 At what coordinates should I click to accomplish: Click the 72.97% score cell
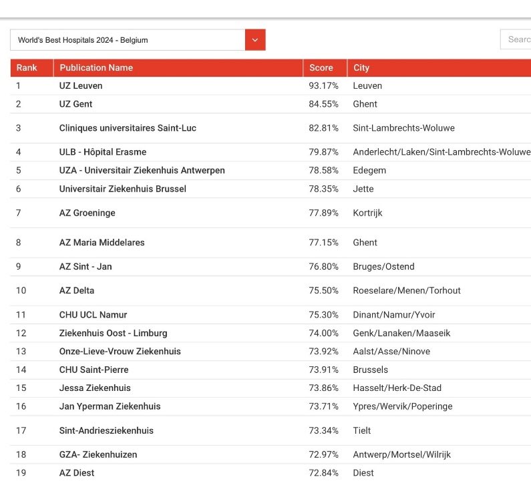pos(323,454)
